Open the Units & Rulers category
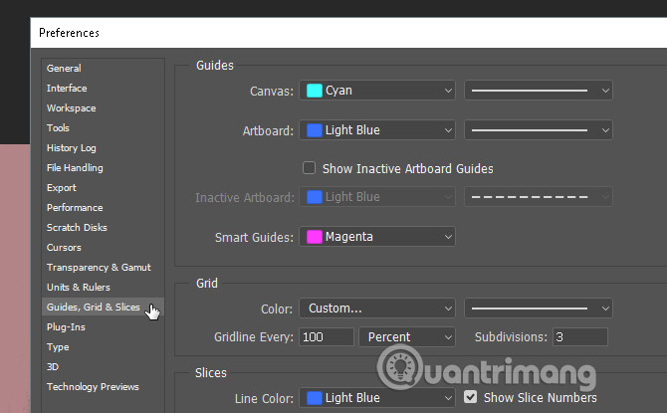 [x=79, y=288]
